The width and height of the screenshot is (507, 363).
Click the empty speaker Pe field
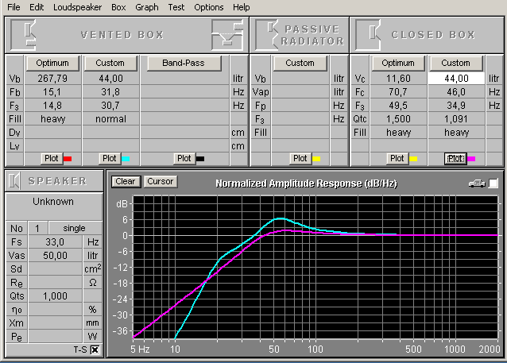pyautogui.click(x=55, y=337)
